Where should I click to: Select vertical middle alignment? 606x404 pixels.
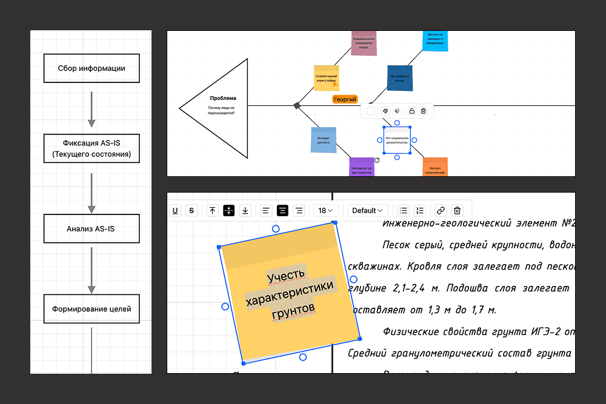228,211
